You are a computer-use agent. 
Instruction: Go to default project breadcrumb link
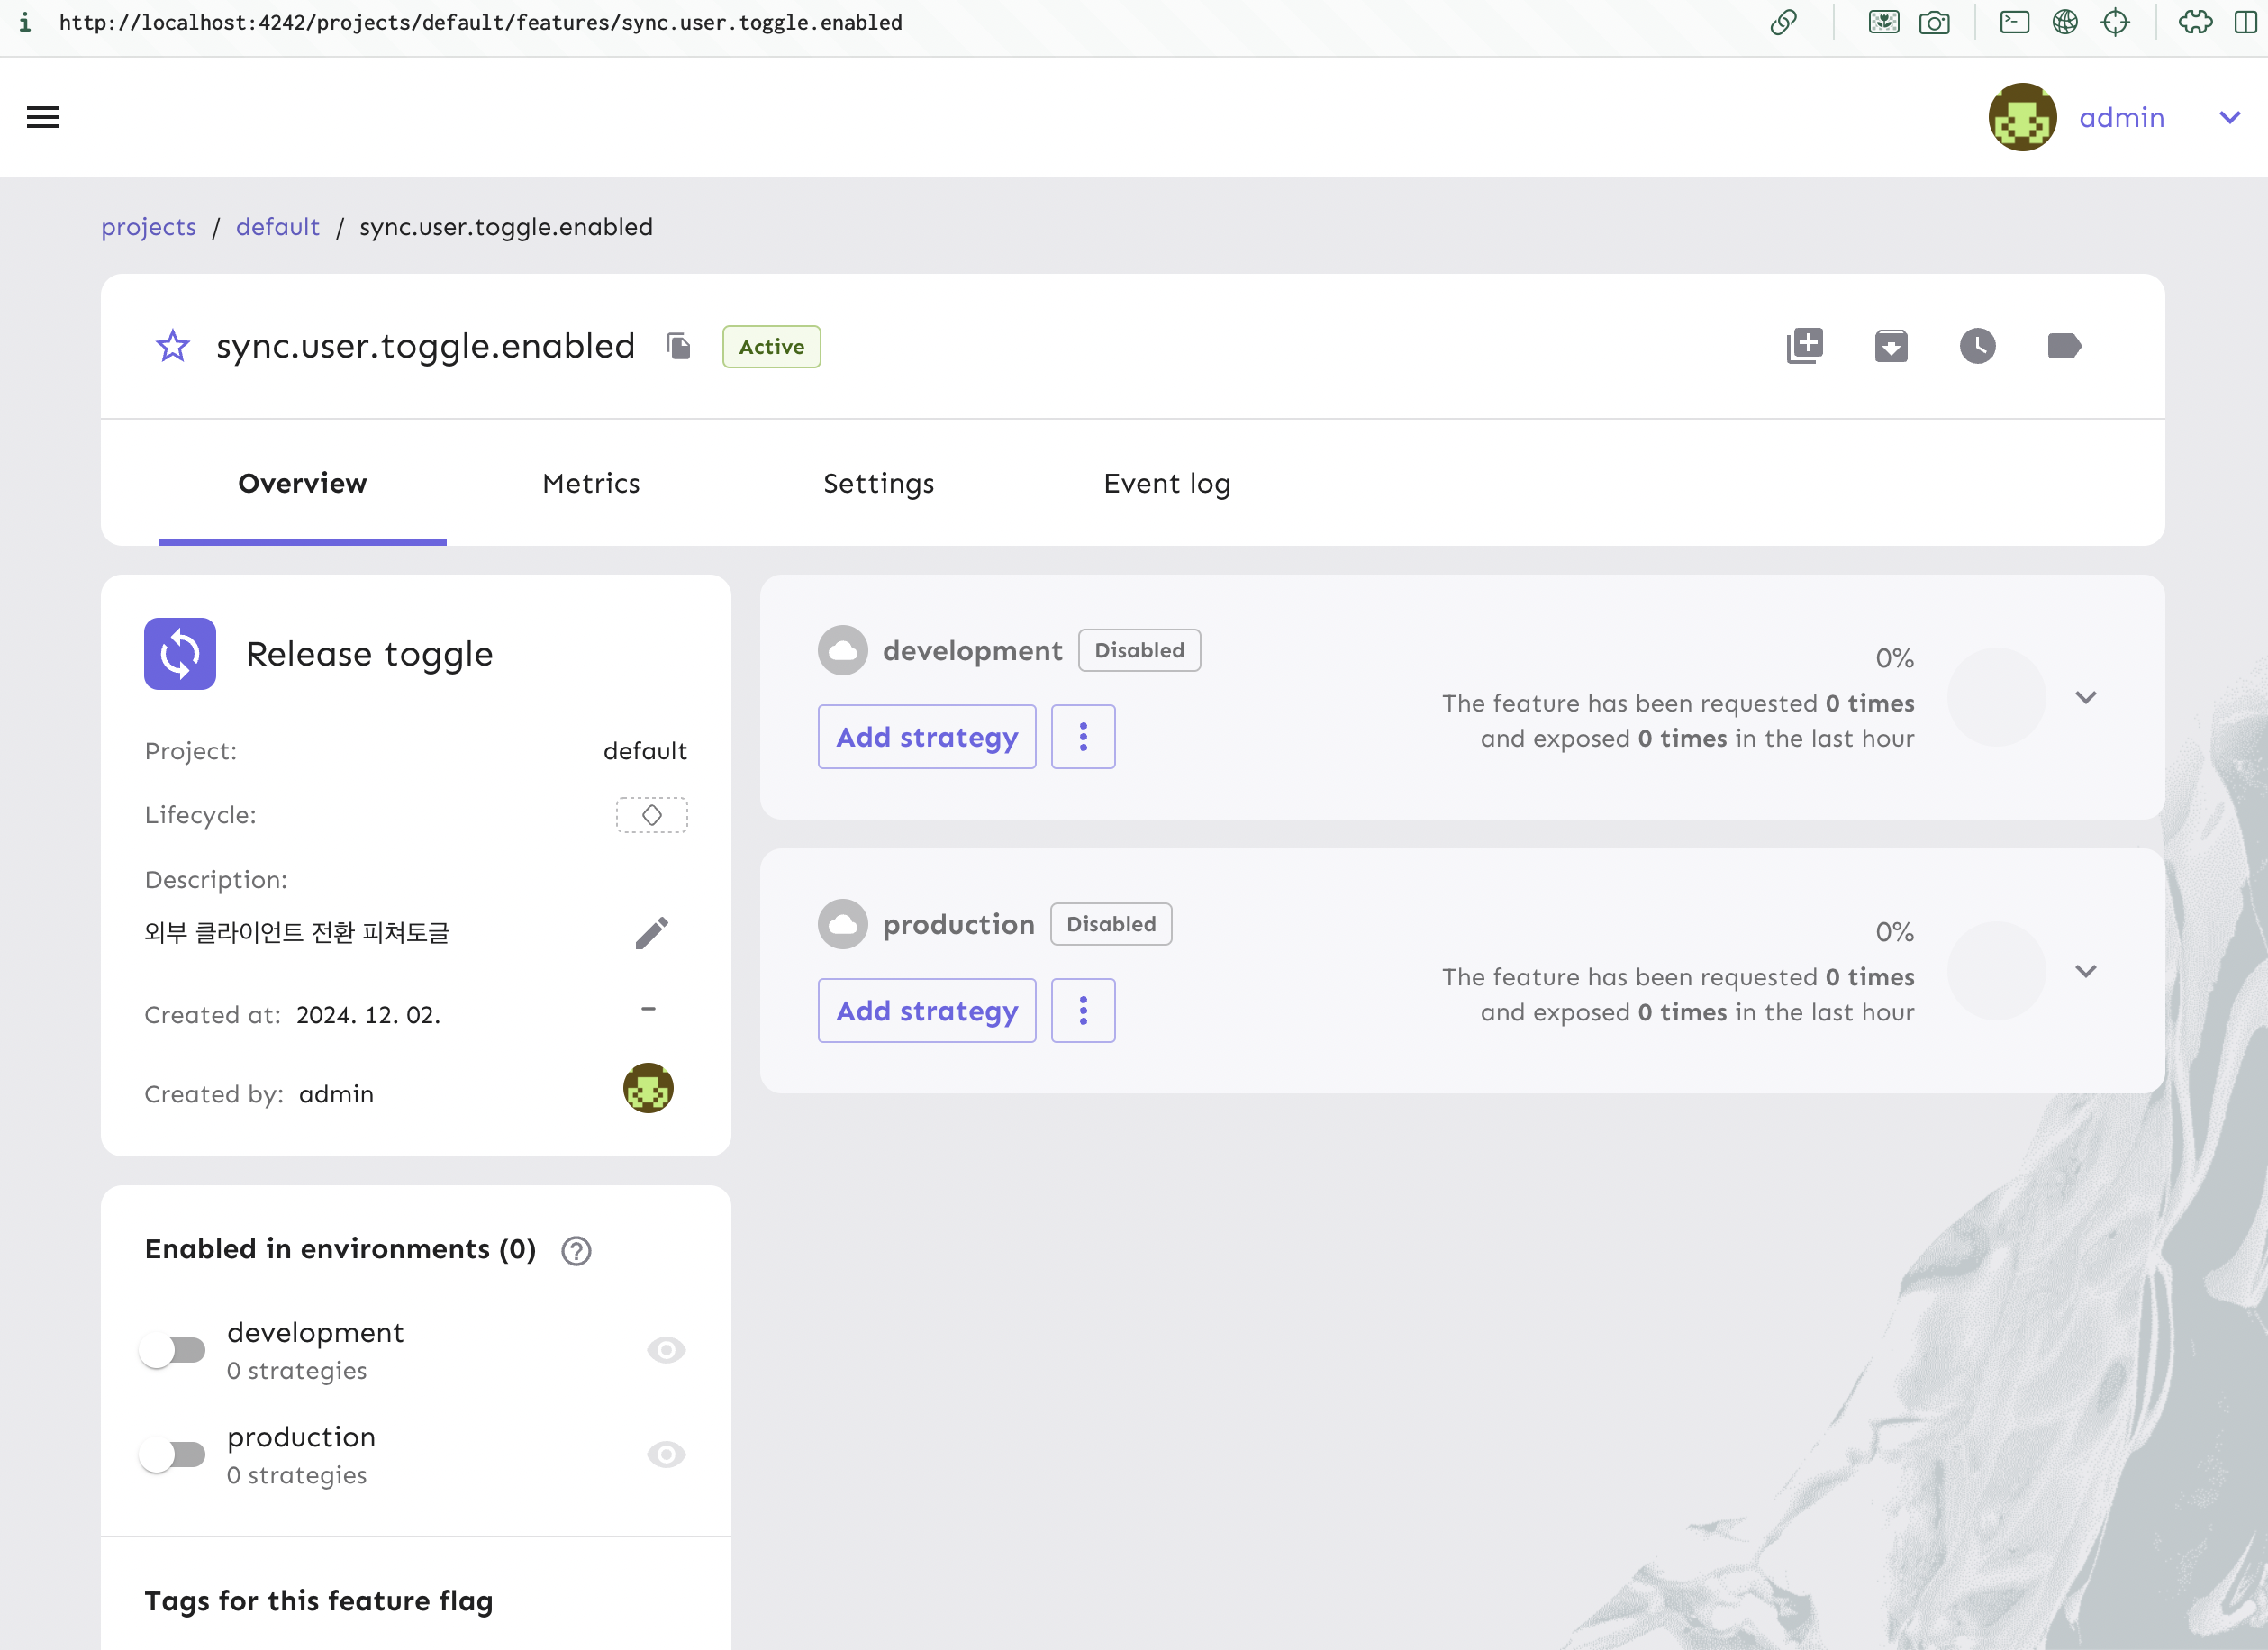coord(277,227)
